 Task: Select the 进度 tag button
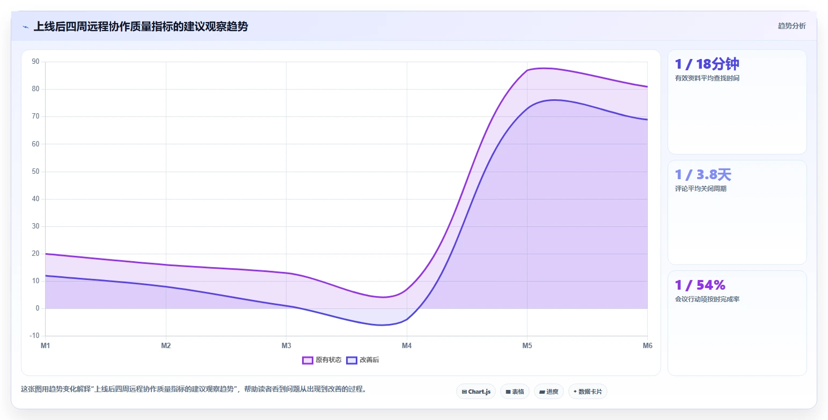[549, 392]
